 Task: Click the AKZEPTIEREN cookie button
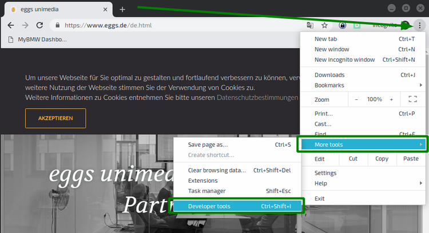click(x=55, y=118)
